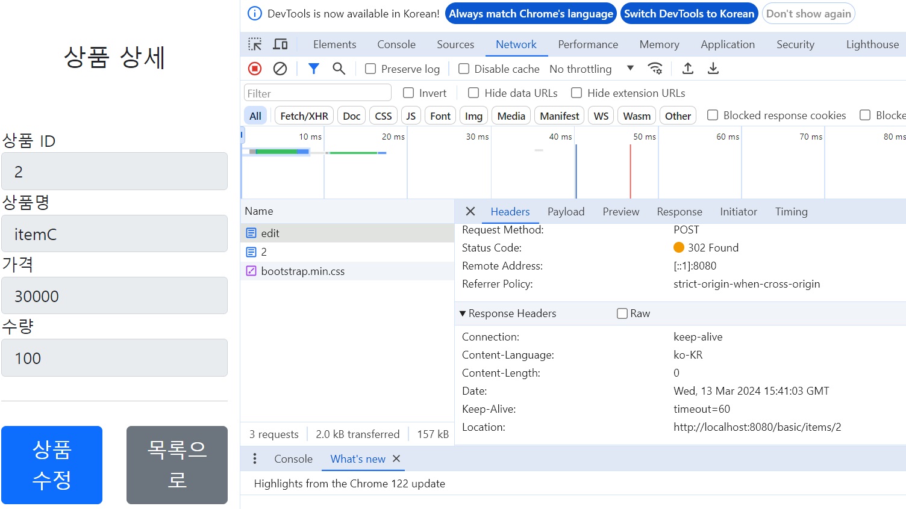
Task: Stop recording network log
Action: (x=255, y=69)
